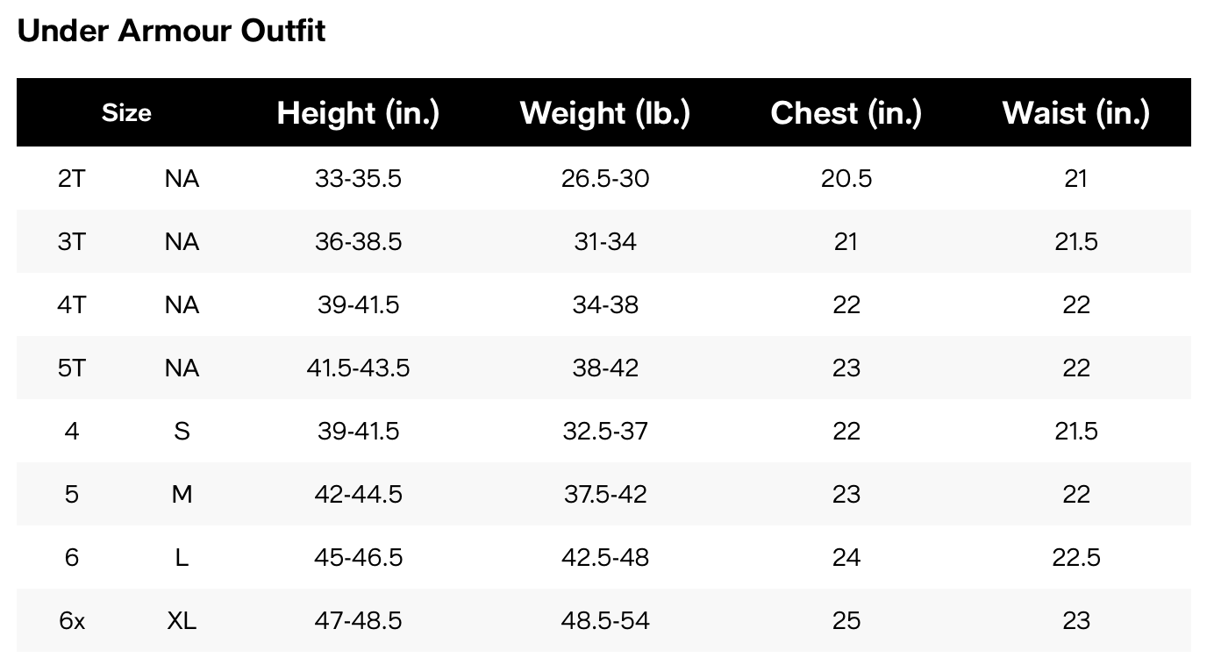Click the Under Armour Outfit title

[x=171, y=31]
